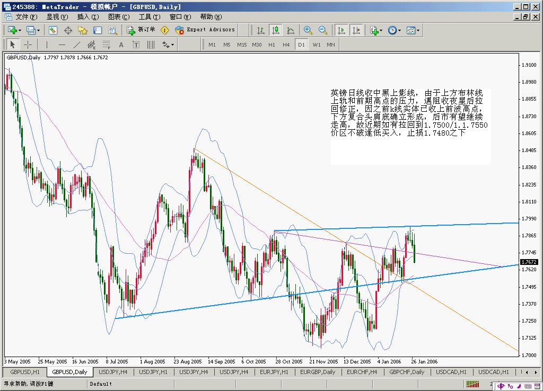Image resolution: width=543 pixels, height=391 pixels.
Task: Toggle Chart Shift button
Action: click(x=356, y=30)
